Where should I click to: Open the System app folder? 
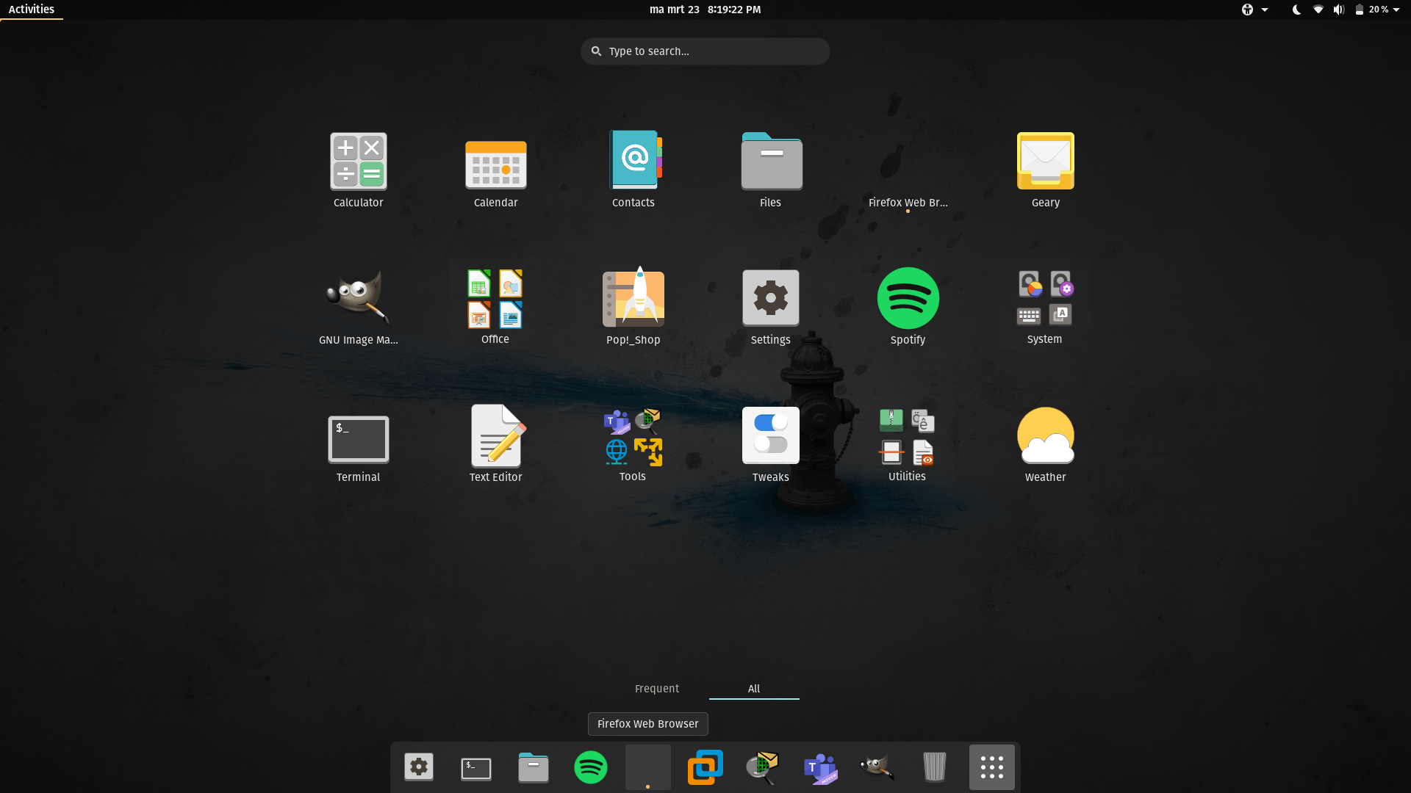[x=1045, y=308]
